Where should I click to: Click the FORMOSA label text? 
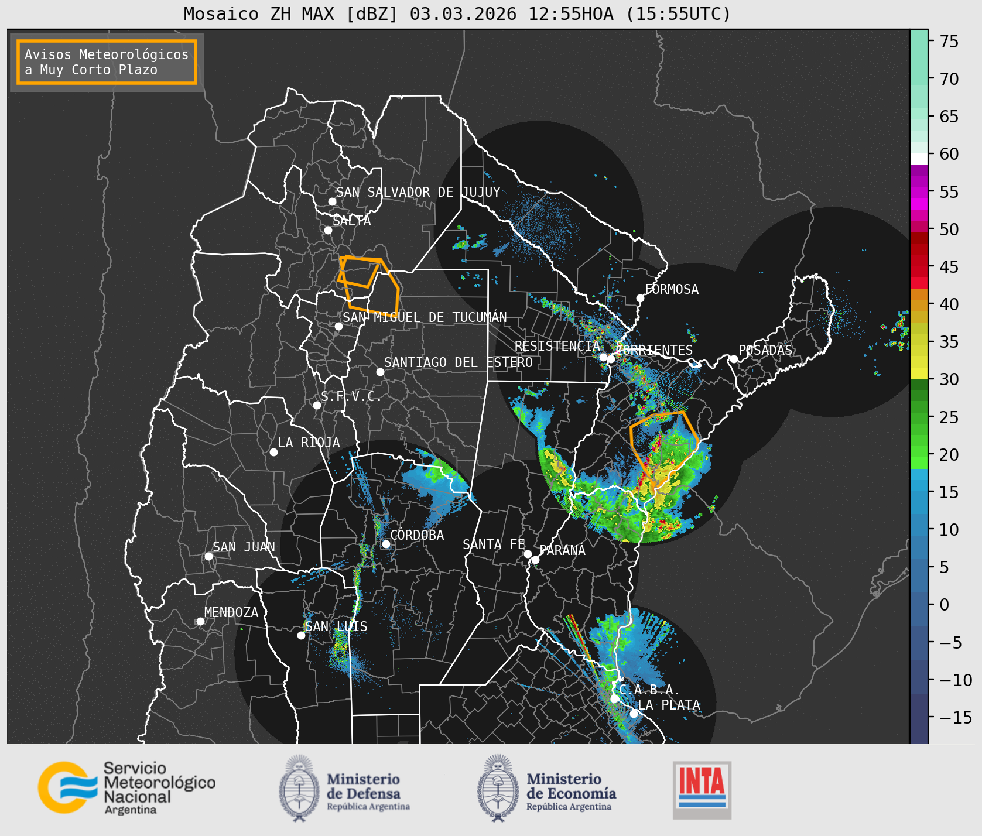(x=672, y=289)
